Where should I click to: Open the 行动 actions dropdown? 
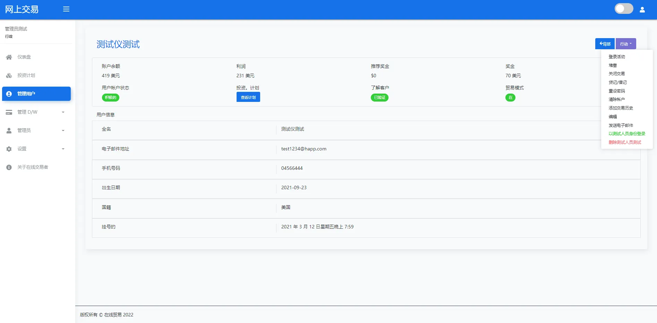click(625, 44)
